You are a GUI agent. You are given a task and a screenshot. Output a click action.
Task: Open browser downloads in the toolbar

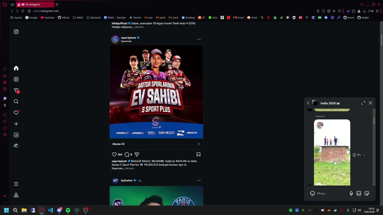point(364,11)
